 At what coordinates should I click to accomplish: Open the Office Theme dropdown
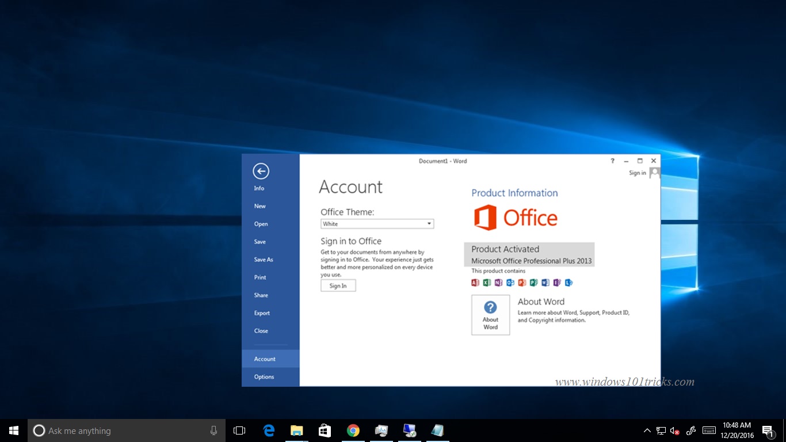(377, 224)
